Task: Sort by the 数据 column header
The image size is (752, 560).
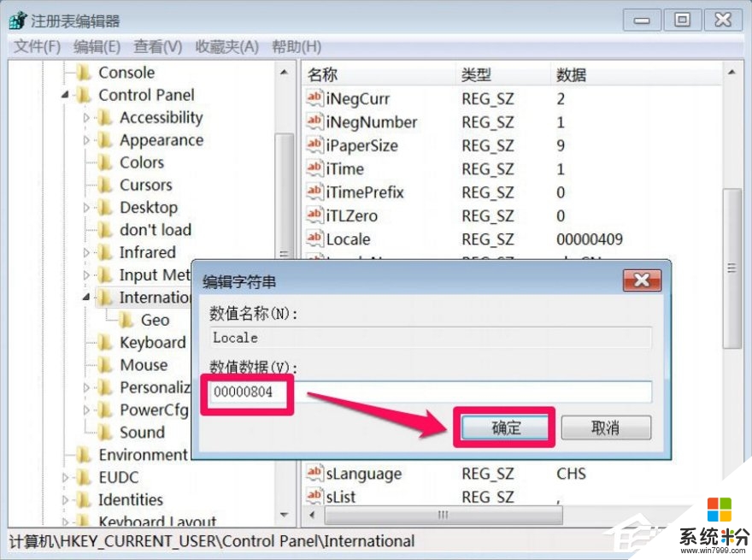Action: tap(636, 75)
